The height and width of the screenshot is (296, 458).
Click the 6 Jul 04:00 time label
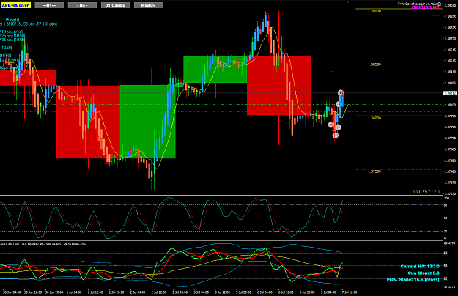[x=265, y=292]
